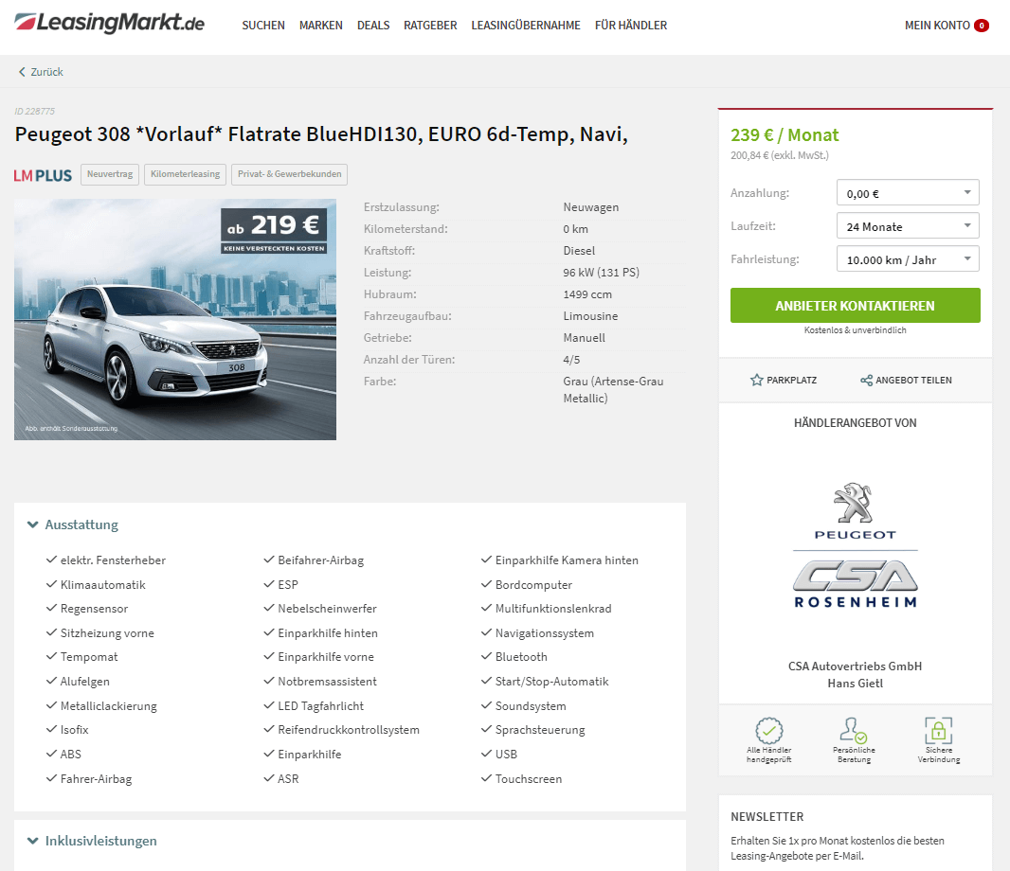The width and height of the screenshot is (1010, 871).
Task: Click the Zurück back arrow
Action: 22,71
